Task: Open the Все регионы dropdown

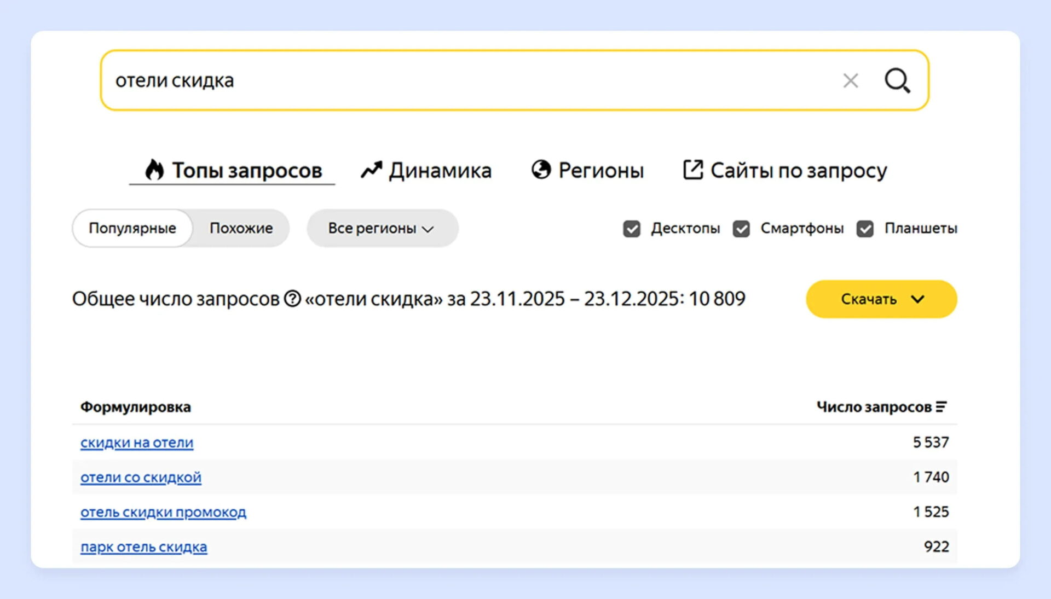Action: (x=382, y=228)
